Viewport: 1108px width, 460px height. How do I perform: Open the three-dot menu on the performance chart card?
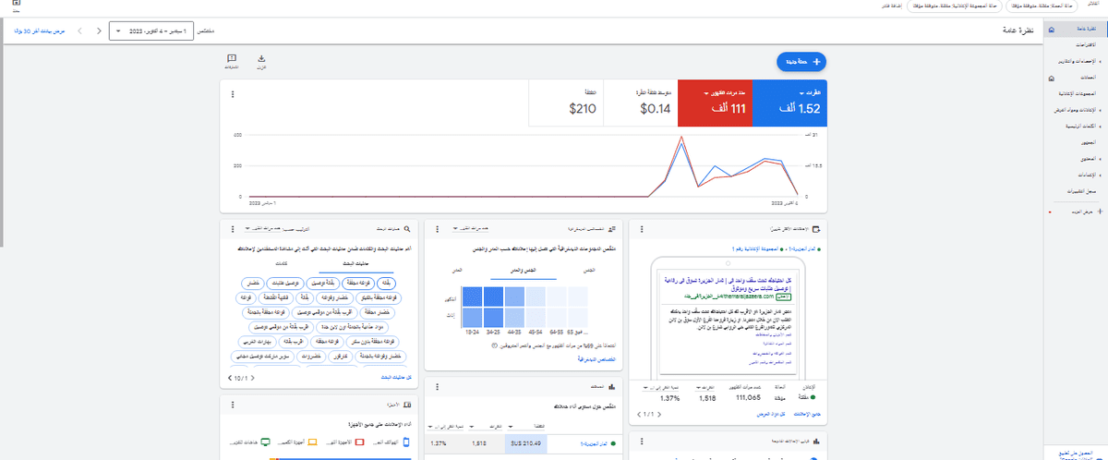(232, 94)
